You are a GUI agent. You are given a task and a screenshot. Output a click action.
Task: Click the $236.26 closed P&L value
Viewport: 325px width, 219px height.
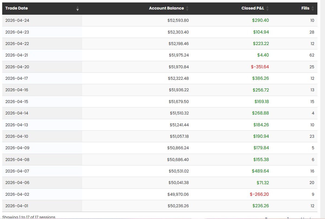[x=261, y=206]
